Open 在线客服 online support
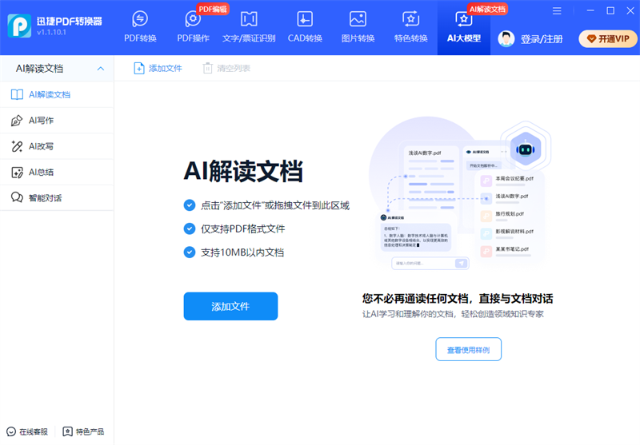This screenshot has width=640, height=445. pyautogui.click(x=27, y=431)
